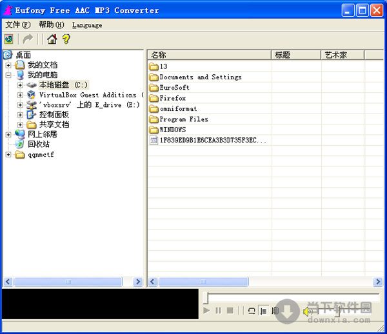
Task: Click the black visualization display panel
Action: coord(100,304)
